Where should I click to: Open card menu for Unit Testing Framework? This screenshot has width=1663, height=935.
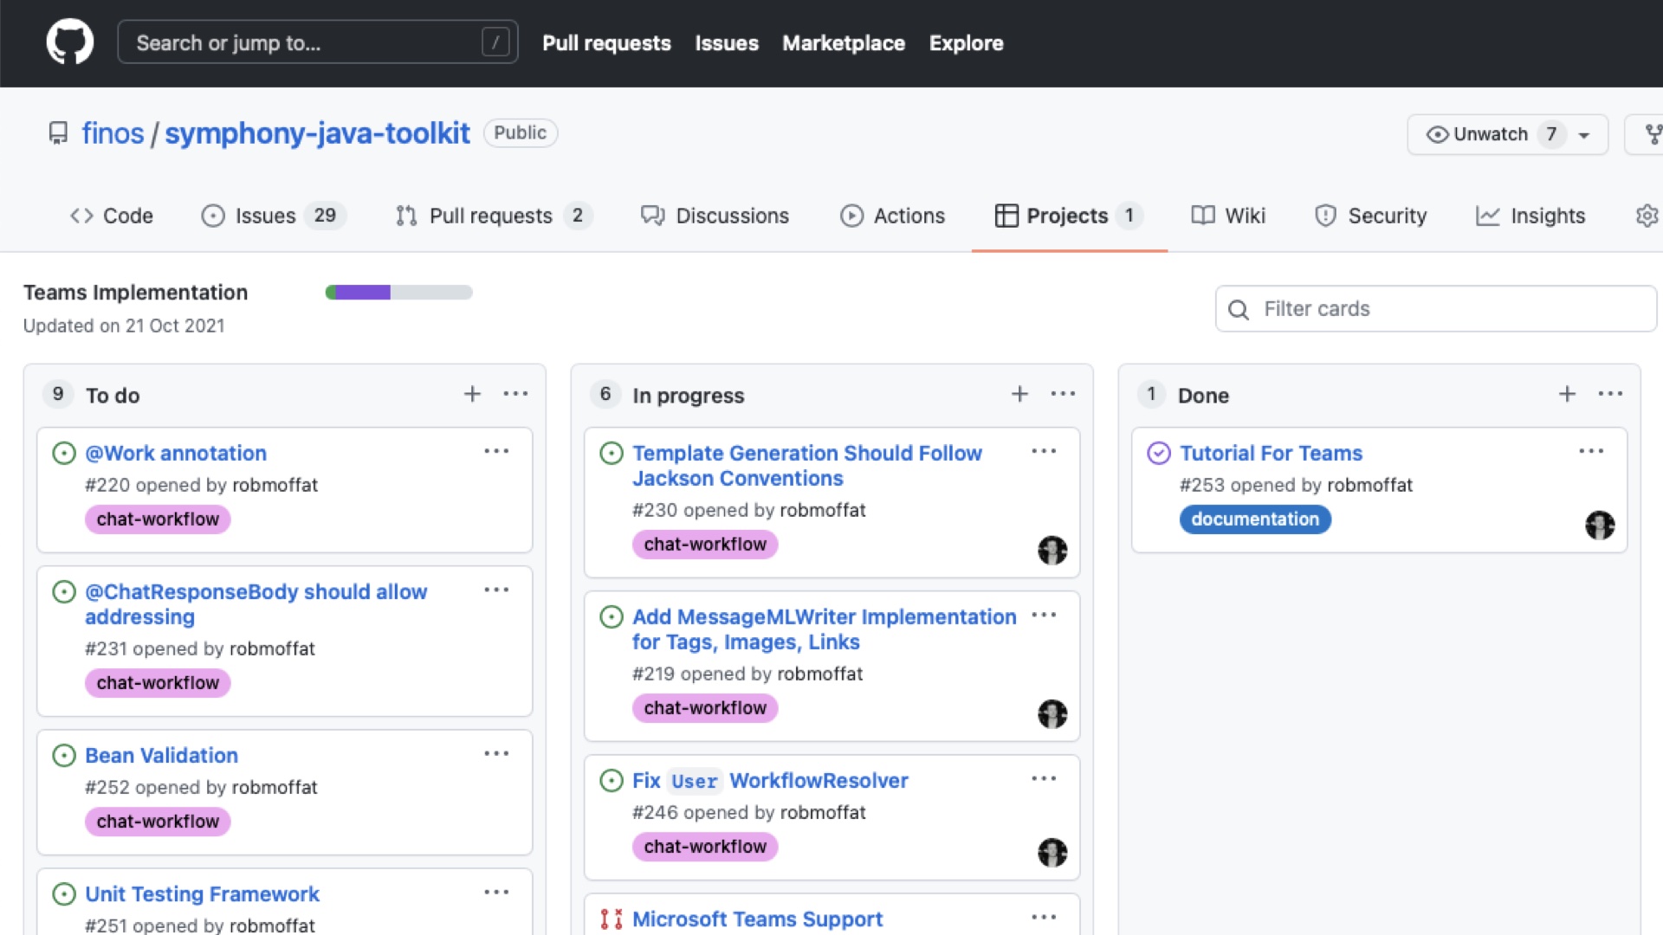point(496,892)
